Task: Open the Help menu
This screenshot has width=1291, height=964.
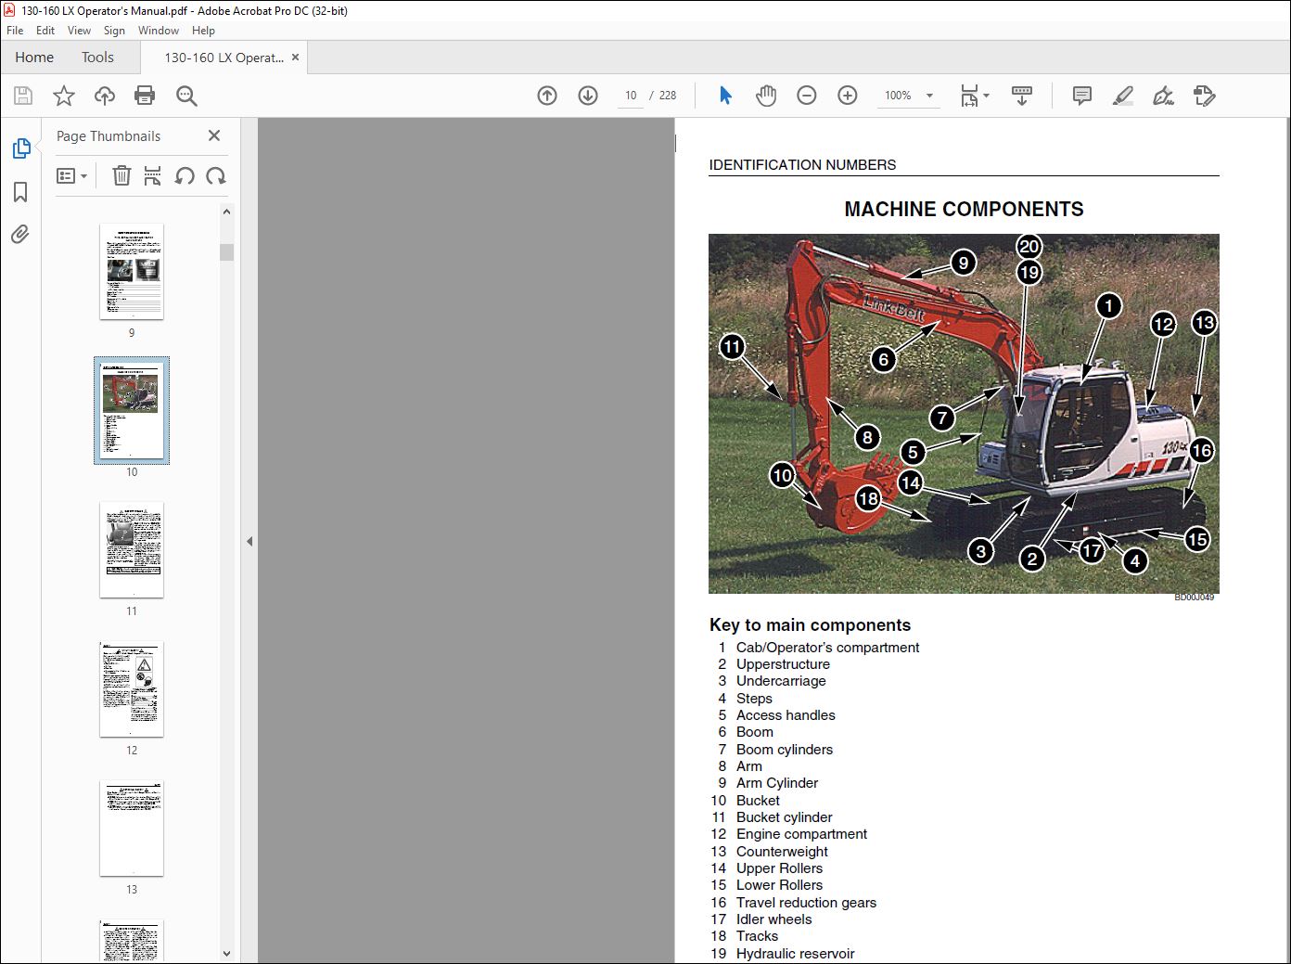Action: pos(203,31)
